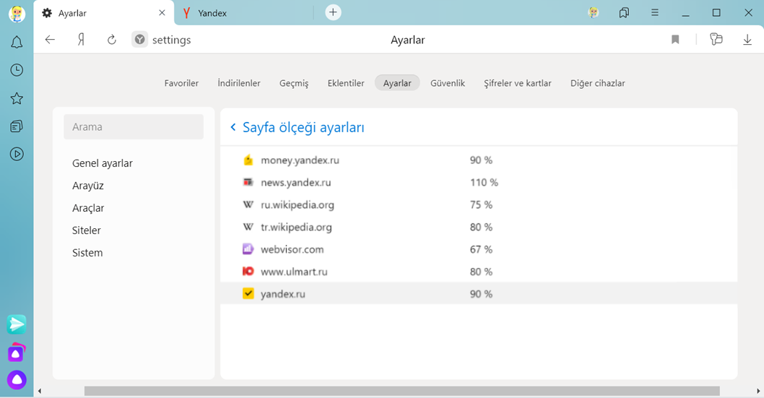This screenshot has width=764, height=398.
Task: Click the site info icon before settings
Action: [140, 40]
